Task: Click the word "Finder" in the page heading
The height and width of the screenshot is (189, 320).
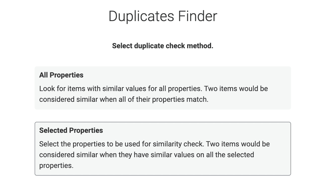Action: coord(198,16)
